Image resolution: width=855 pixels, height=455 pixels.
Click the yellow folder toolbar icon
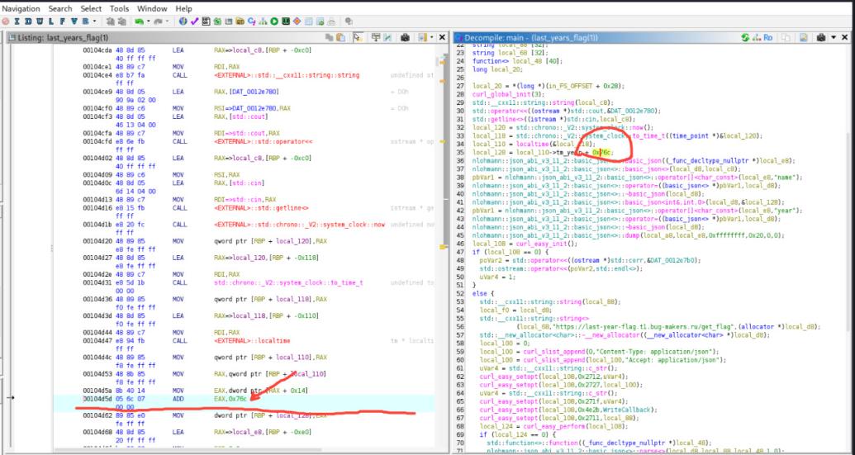[x=240, y=21]
